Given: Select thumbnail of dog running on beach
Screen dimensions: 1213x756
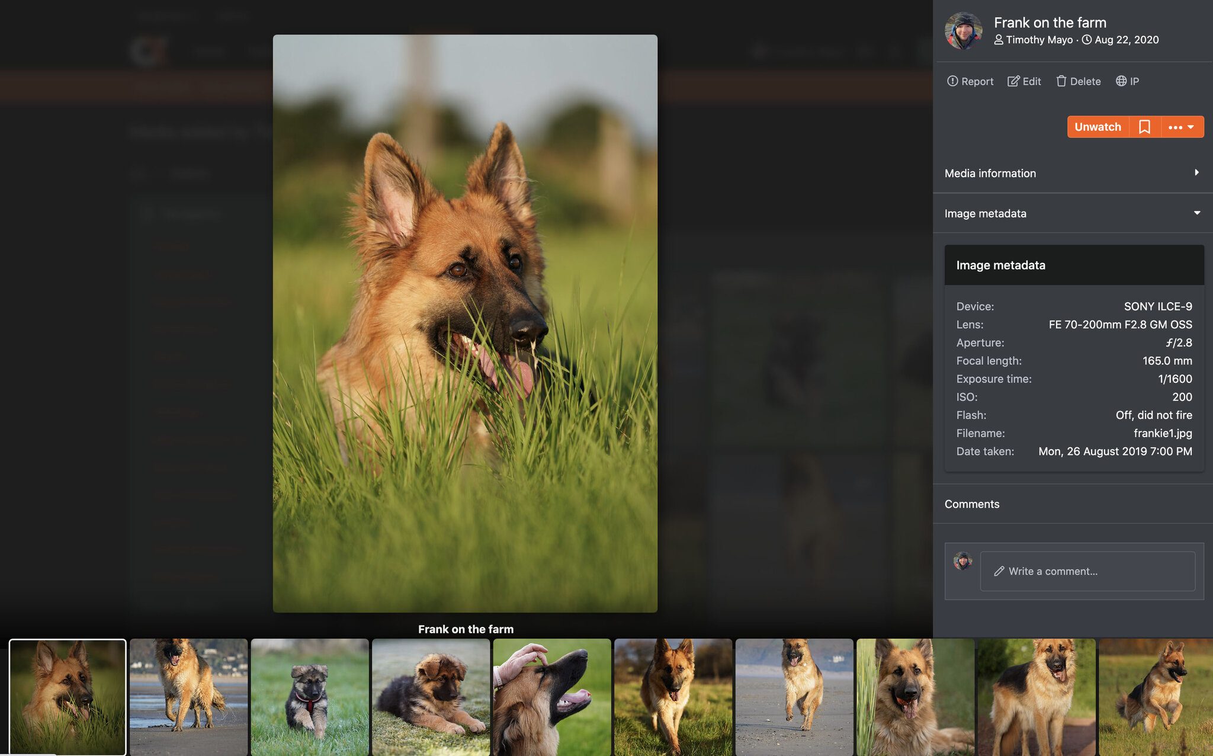Looking at the screenshot, I should click(x=188, y=697).
